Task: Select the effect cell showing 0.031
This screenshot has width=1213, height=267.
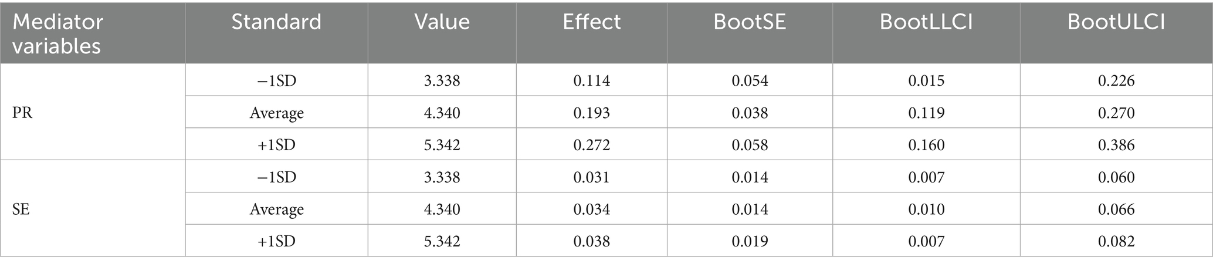Action: click(591, 177)
